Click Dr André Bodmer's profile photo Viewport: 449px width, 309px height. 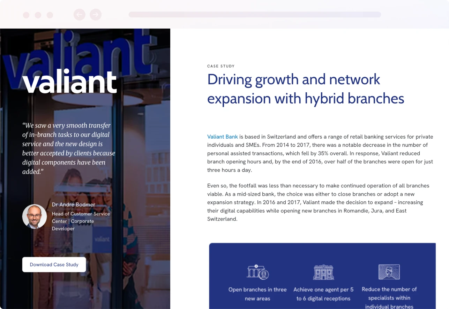tap(35, 216)
